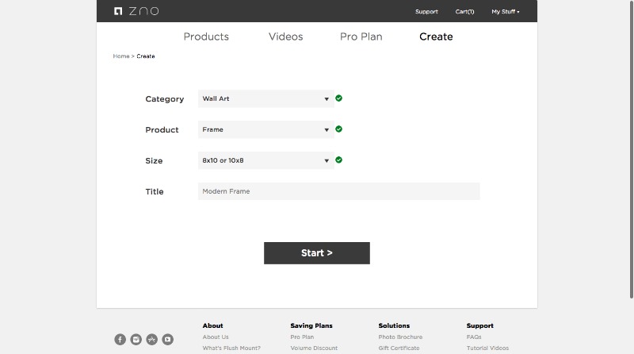The image size is (634, 354).
Task: Click the ZNO logo icon
Action: click(118, 11)
